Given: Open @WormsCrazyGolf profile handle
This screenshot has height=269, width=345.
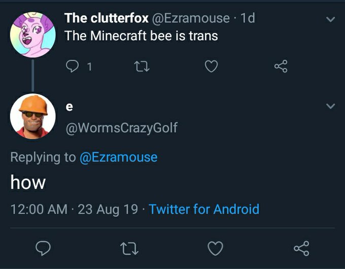Looking at the screenshot, I should click(122, 128).
